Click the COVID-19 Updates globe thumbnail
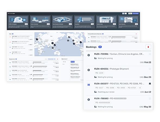The height and width of the screenshot is (122, 160). 18,19
